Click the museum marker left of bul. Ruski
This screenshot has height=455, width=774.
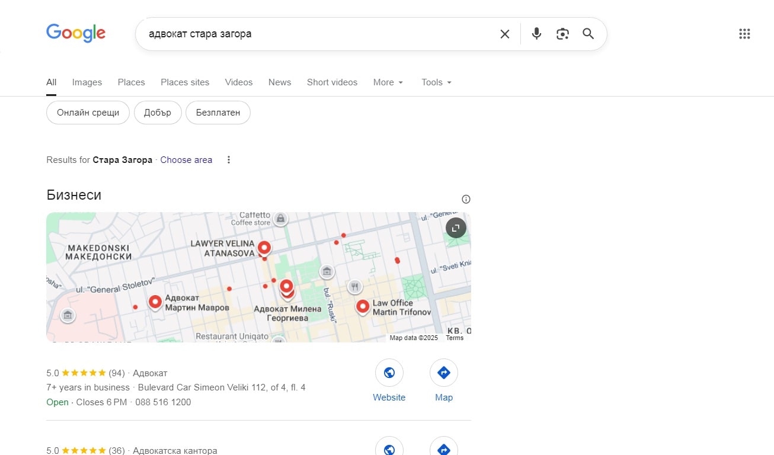coord(327,272)
